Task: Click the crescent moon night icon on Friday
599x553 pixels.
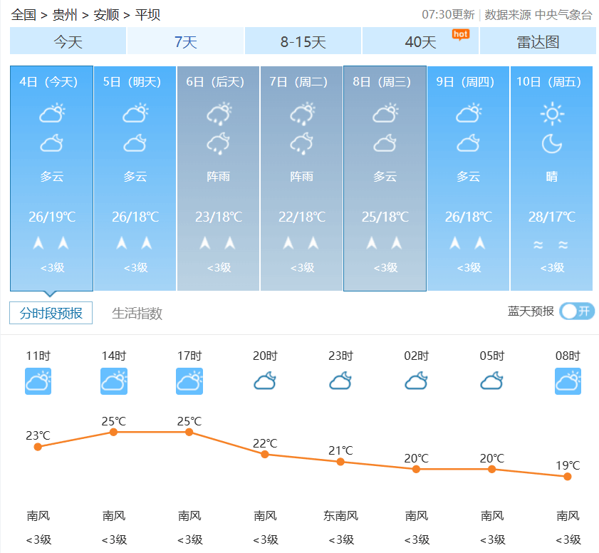Action: click(551, 144)
